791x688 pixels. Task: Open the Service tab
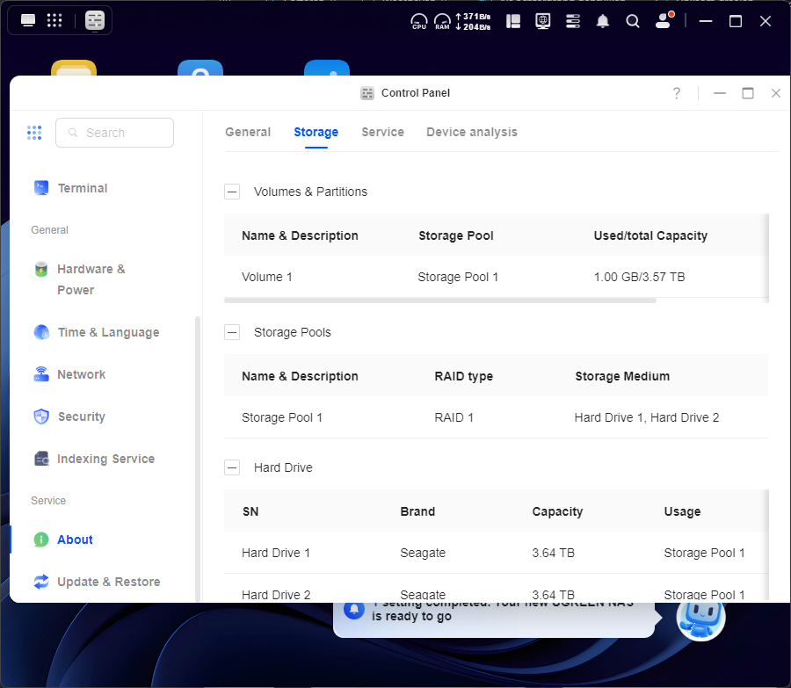[382, 132]
